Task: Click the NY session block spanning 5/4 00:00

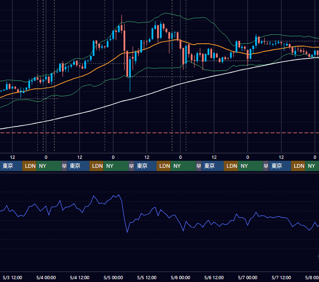Action: coord(49,166)
